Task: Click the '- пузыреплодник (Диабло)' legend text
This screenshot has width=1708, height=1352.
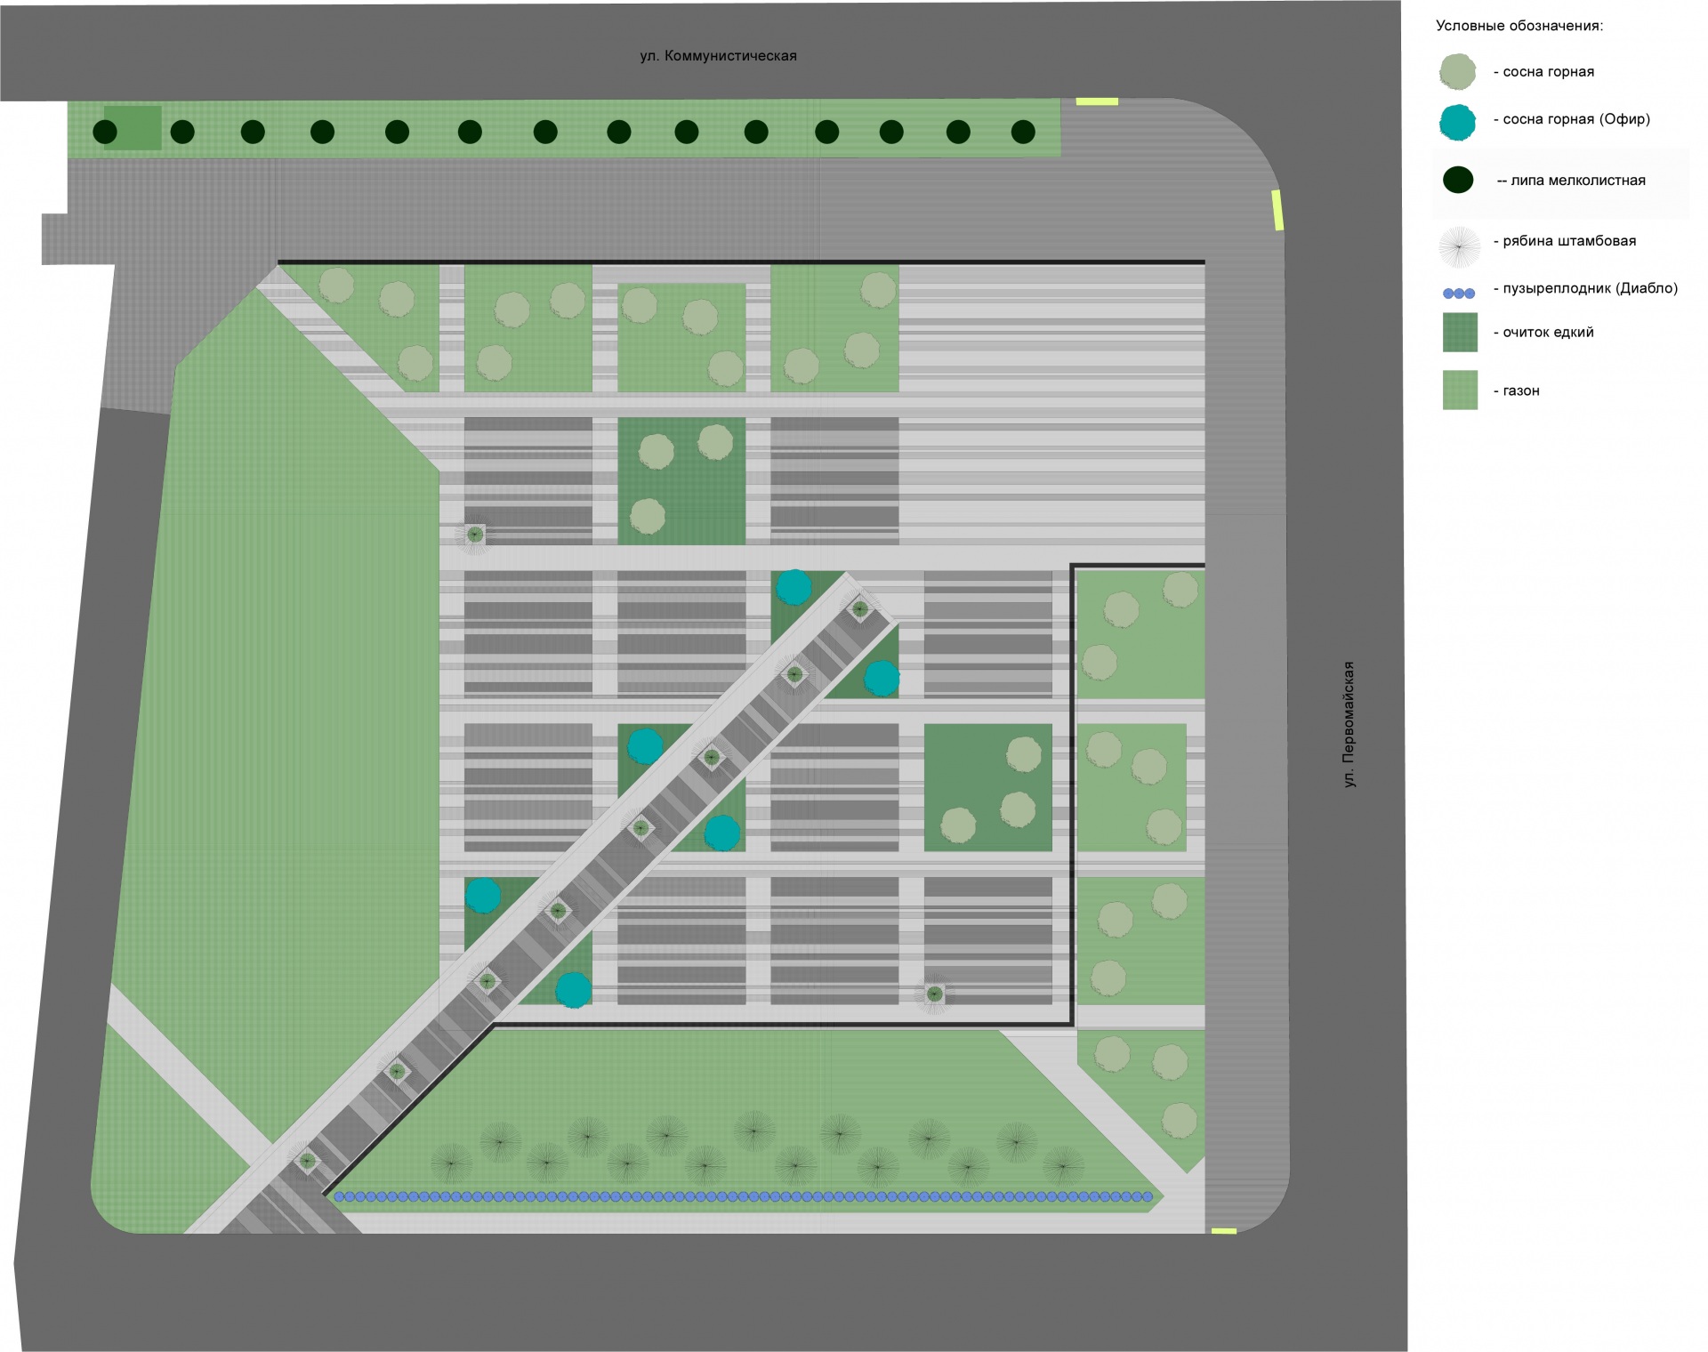Action: coord(1585,288)
